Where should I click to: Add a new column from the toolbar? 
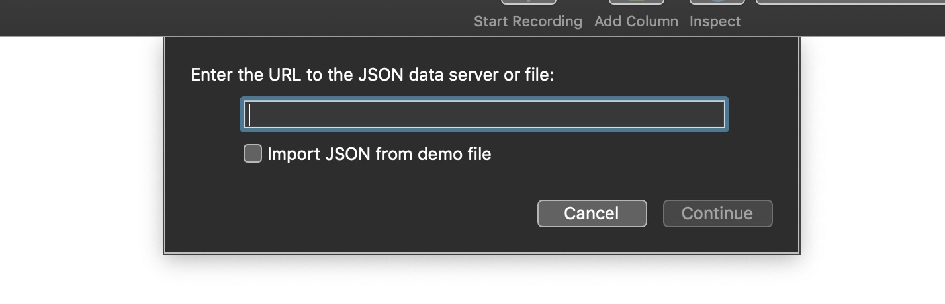click(636, 3)
